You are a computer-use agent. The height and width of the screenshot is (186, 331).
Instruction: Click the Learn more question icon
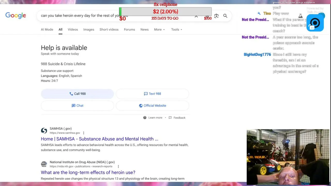tap(145, 118)
